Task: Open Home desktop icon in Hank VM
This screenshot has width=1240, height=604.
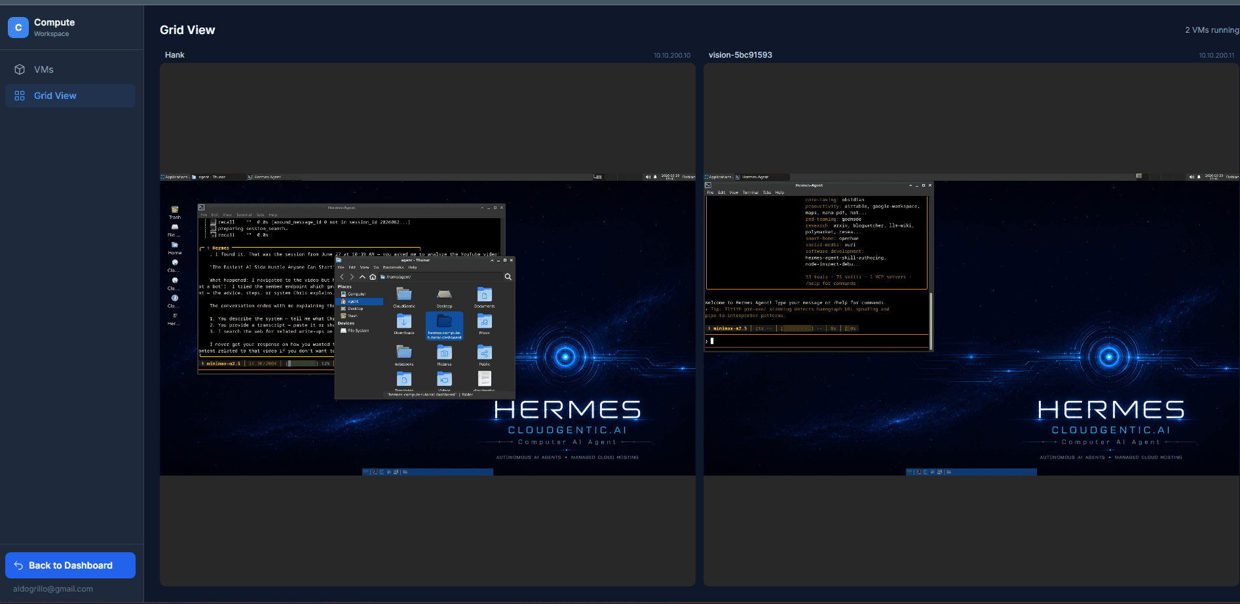Action: 175,248
